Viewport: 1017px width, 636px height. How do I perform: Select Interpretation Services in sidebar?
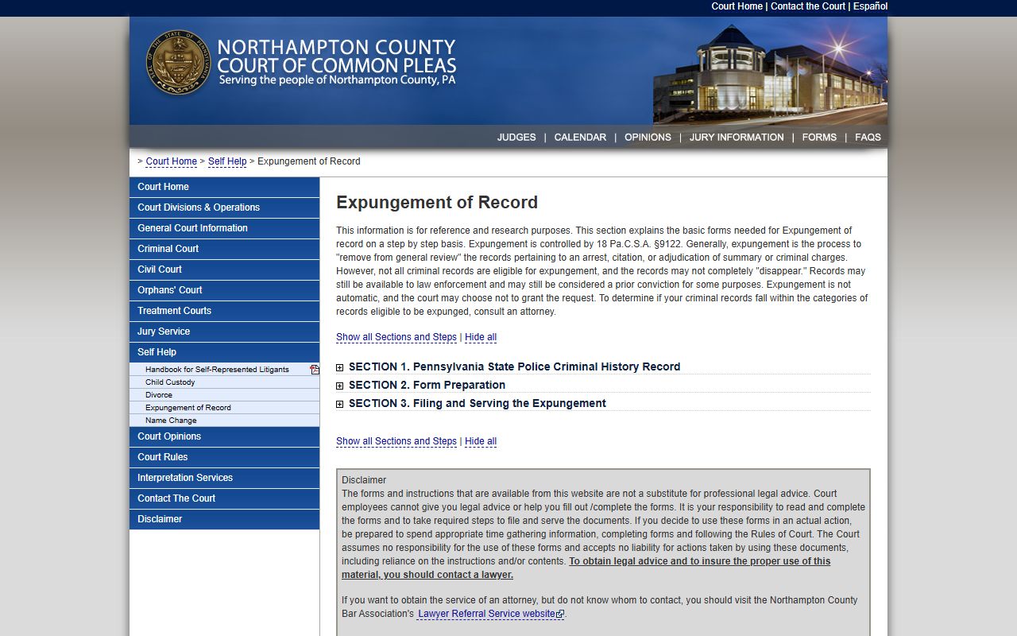224,478
